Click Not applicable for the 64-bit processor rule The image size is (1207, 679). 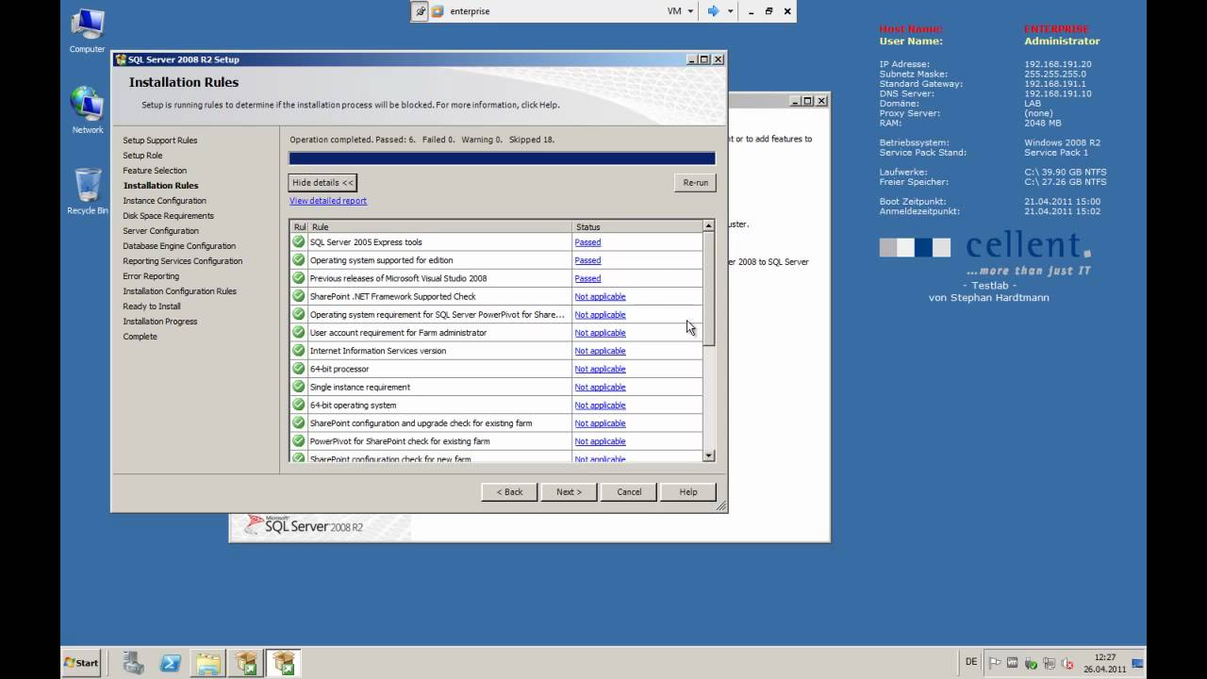(x=600, y=369)
